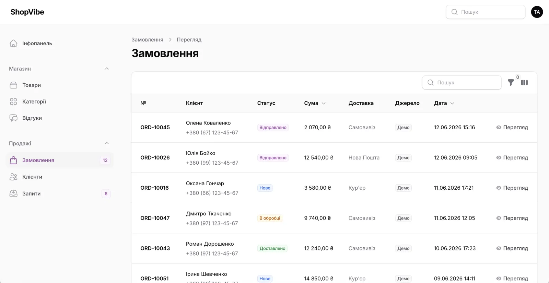Click the Категорії grid icon
The width and height of the screenshot is (549, 283).
tap(13, 102)
